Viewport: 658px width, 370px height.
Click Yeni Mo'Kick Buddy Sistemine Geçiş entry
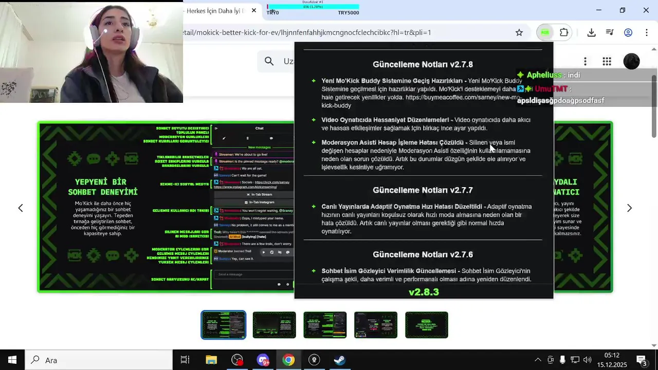click(422, 93)
